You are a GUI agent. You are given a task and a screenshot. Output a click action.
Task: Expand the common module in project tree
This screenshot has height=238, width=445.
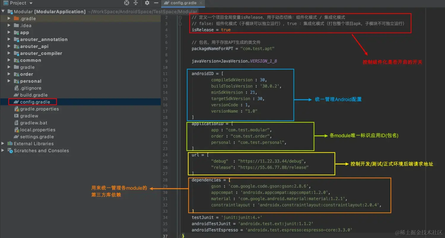click(x=9, y=60)
